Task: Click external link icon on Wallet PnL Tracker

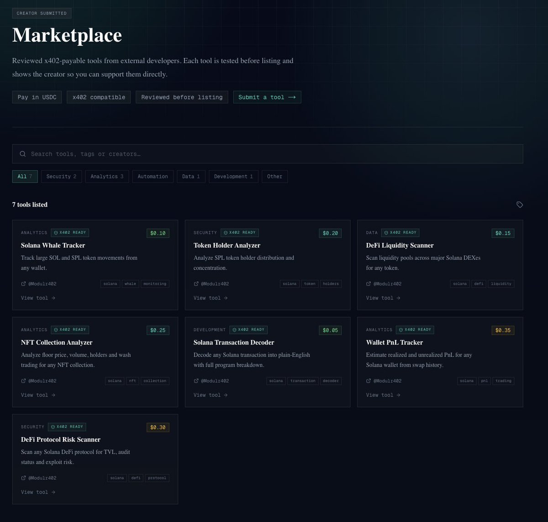Action: [369, 381]
